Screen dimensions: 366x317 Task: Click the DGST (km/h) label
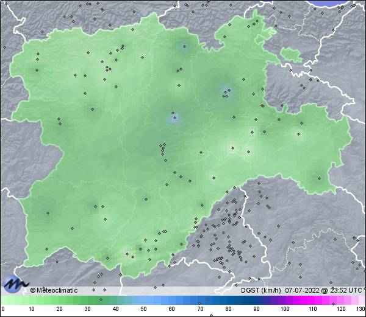click(260, 290)
